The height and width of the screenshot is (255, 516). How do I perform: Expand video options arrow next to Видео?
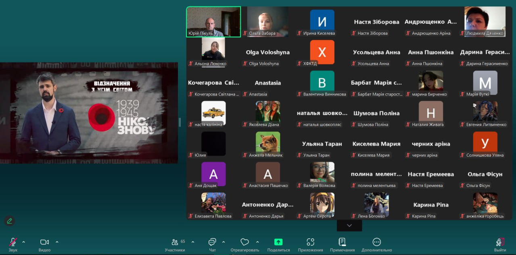tap(57, 242)
